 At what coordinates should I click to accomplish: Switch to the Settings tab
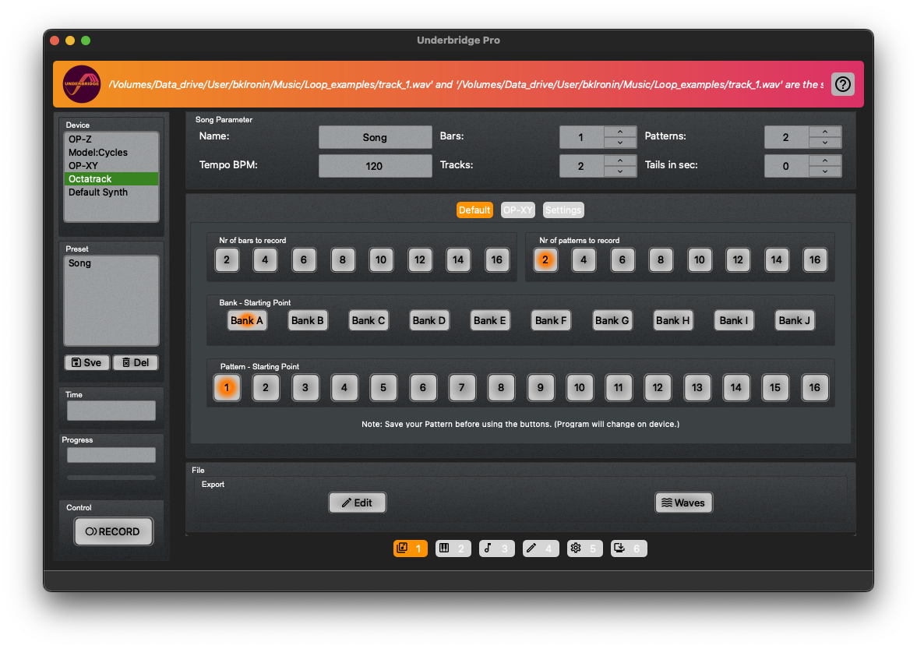pos(563,210)
